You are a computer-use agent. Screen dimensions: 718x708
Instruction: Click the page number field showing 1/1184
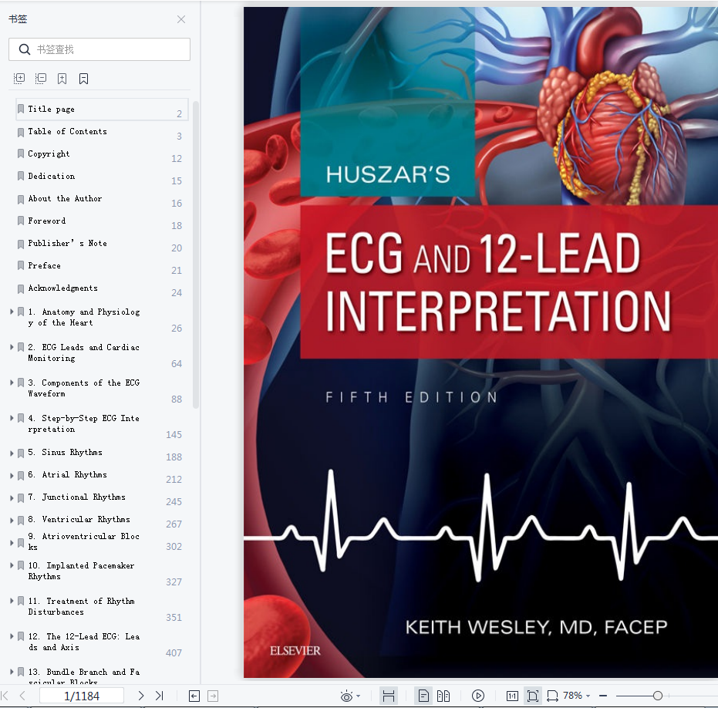pos(82,696)
